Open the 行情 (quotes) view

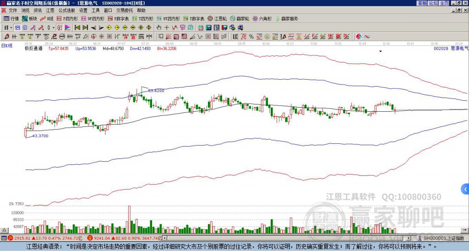click(11, 18)
